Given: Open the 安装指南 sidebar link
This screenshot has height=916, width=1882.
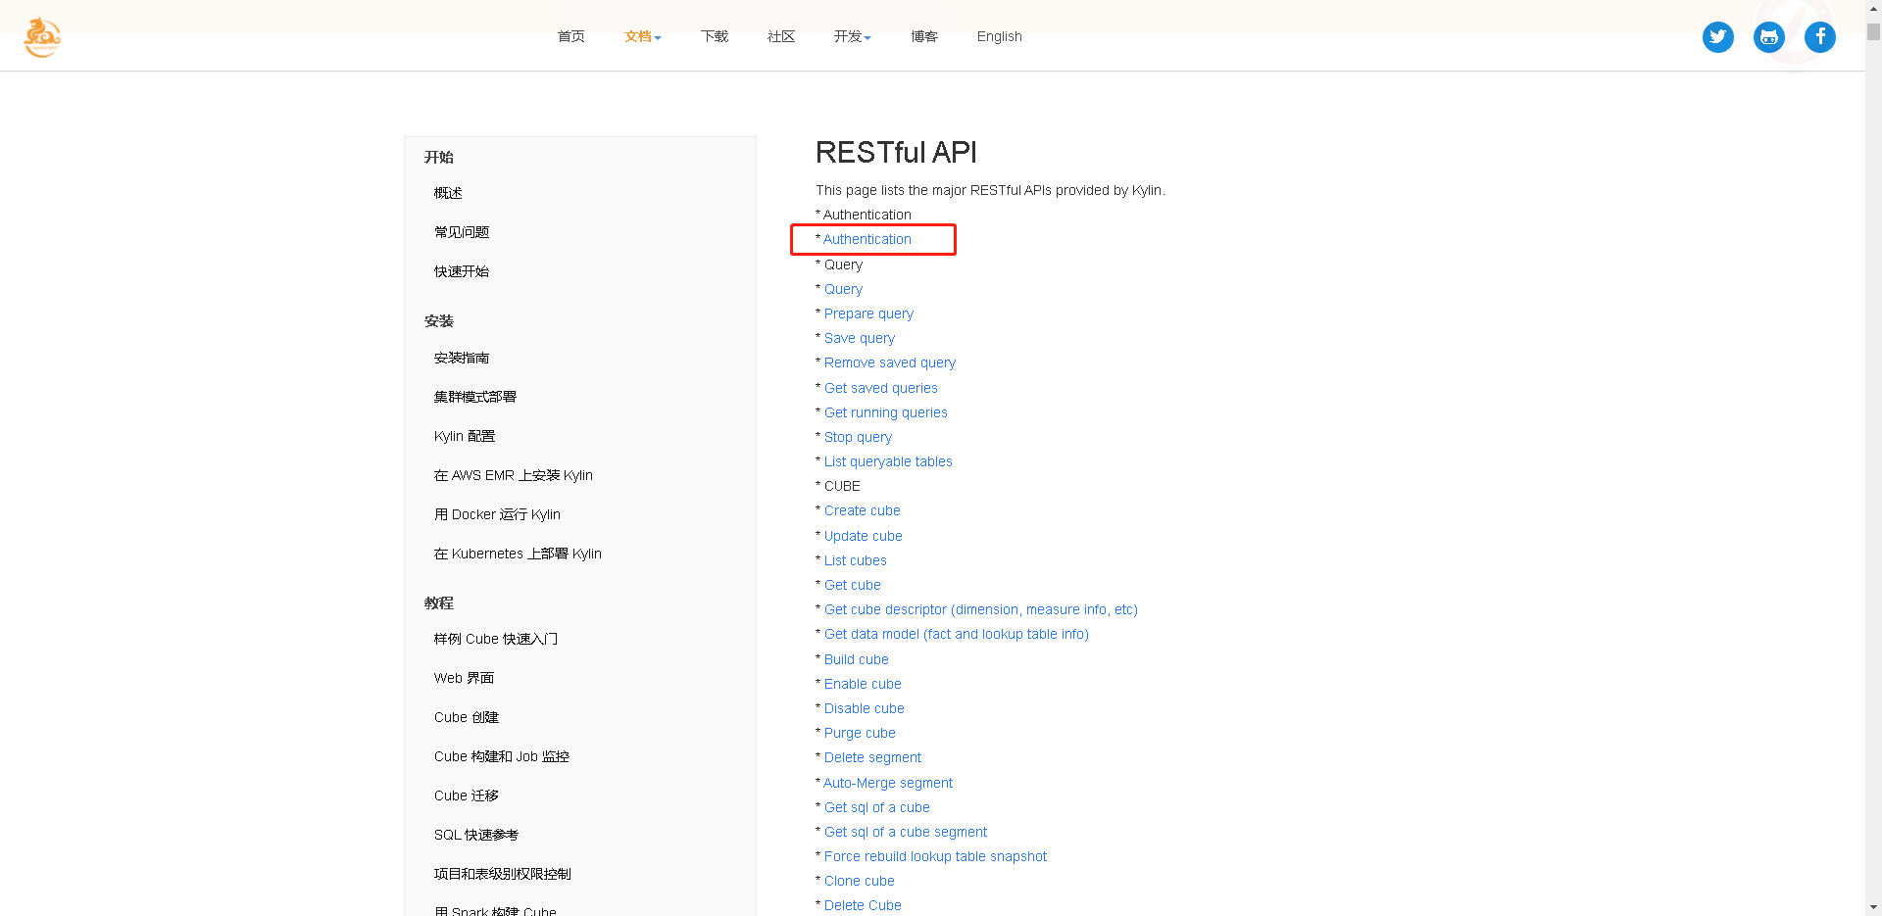Looking at the screenshot, I should tap(462, 358).
